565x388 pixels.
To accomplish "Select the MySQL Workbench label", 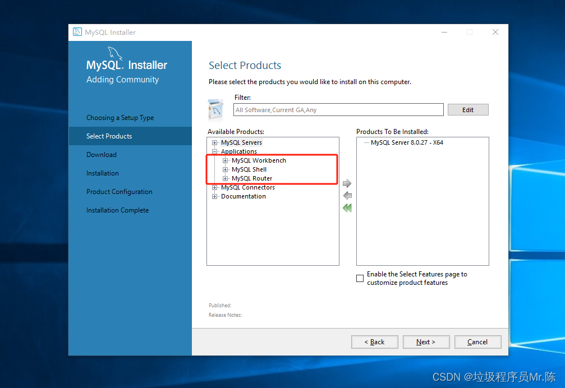I will click(259, 160).
